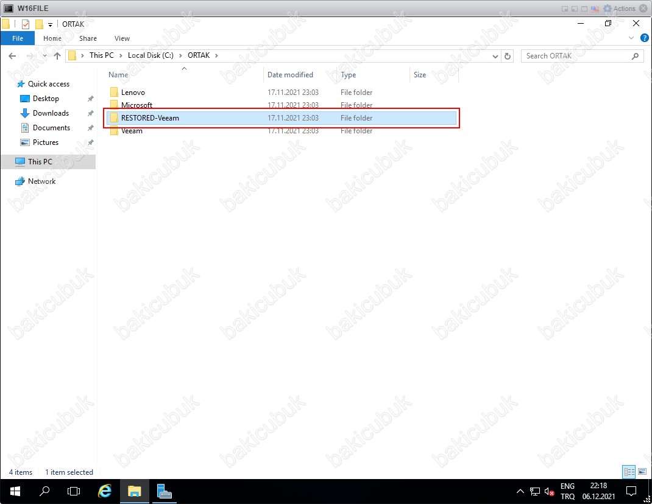Image resolution: width=652 pixels, height=504 pixels.
Task: Unpin Pictures using its pin icon
Action: coord(90,142)
